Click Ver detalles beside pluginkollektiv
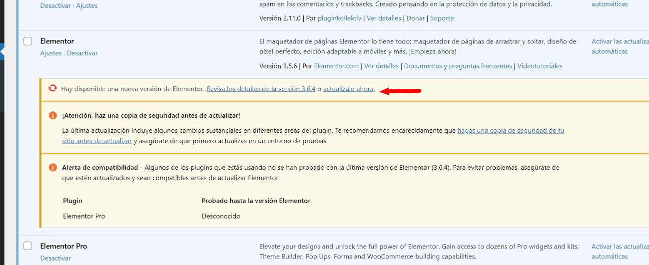The width and height of the screenshot is (649, 265). (384, 18)
